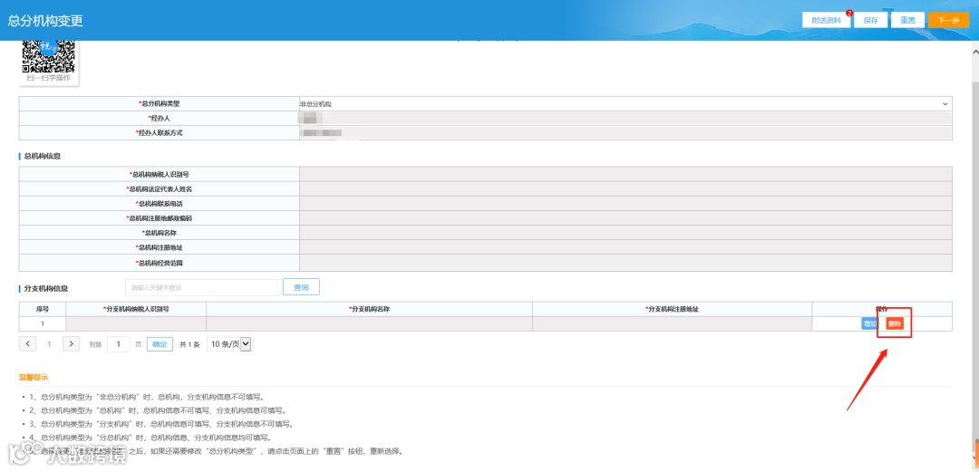
Task: Click row 1 分支机构纳税人识别号 cell
Action: tap(136, 323)
